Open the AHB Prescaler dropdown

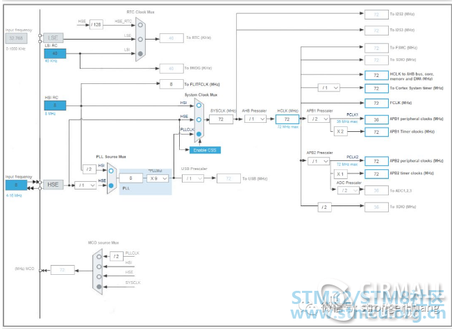tap(256, 119)
